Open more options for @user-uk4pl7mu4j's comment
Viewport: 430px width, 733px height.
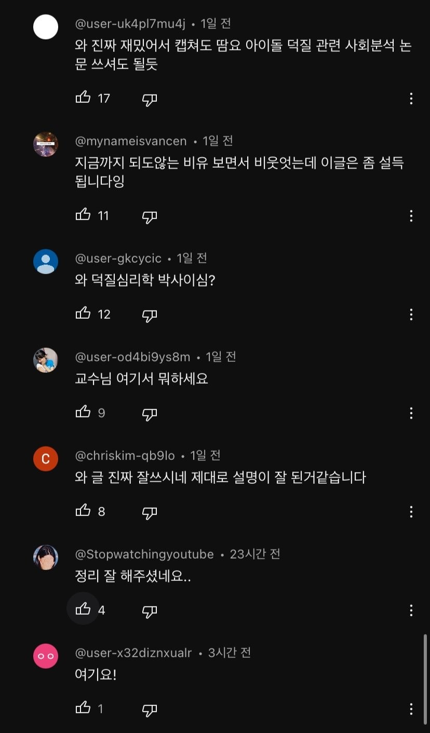(411, 99)
